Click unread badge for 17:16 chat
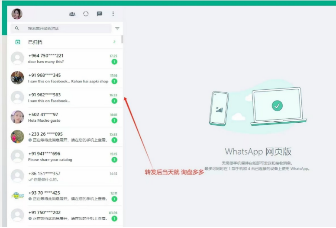Viewport: 336px width, 228px height. click(114, 82)
